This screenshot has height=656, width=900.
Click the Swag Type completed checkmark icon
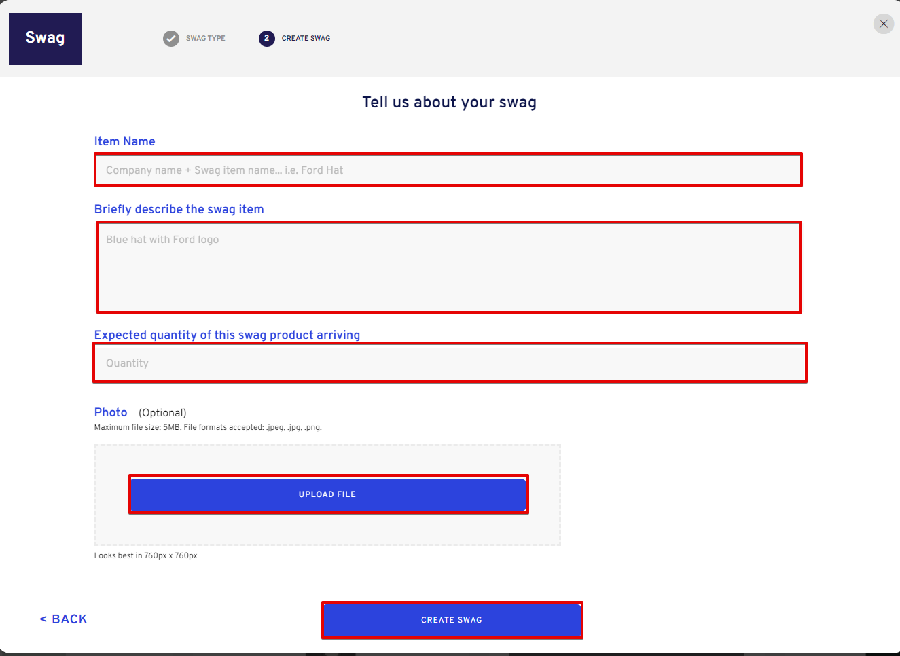click(171, 39)
